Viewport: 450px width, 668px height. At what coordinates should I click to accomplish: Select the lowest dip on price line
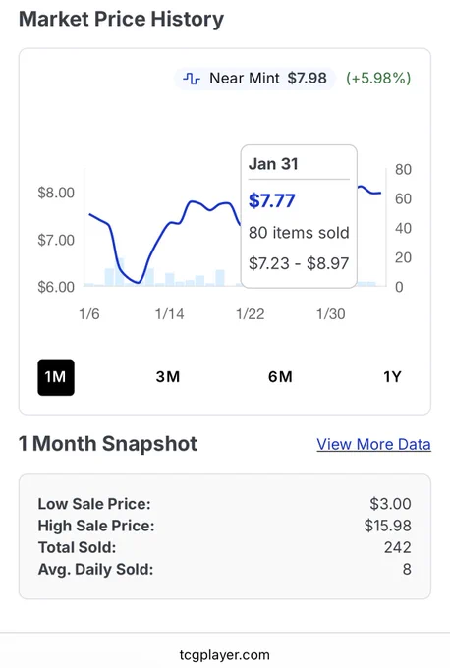pyautogui.click(x=139, y=282)
